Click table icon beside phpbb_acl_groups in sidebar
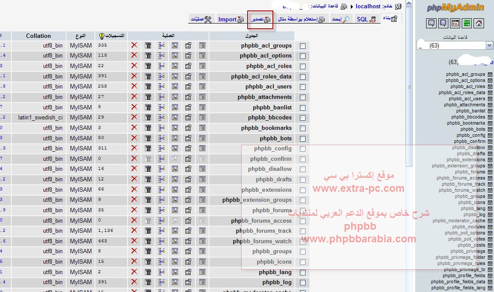The width and height of the screenshot is (494, 292). [x=490, y=75]
